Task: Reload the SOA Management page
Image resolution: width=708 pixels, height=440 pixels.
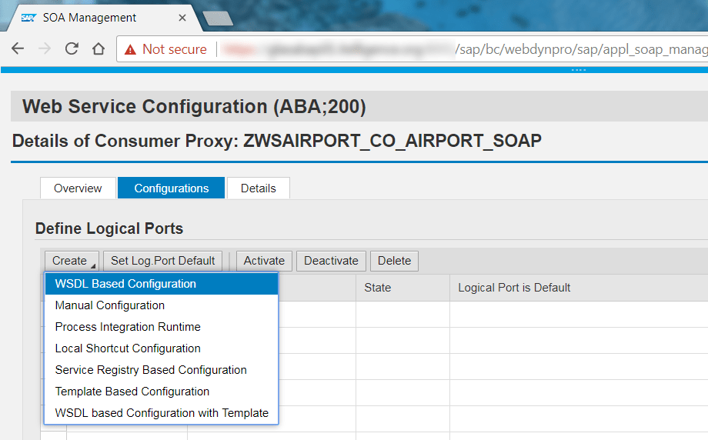Action: [72, 48]
